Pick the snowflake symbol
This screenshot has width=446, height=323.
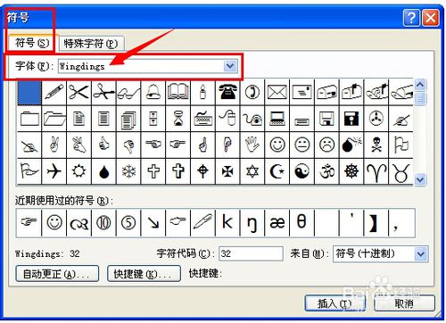[x=128, y=171]
